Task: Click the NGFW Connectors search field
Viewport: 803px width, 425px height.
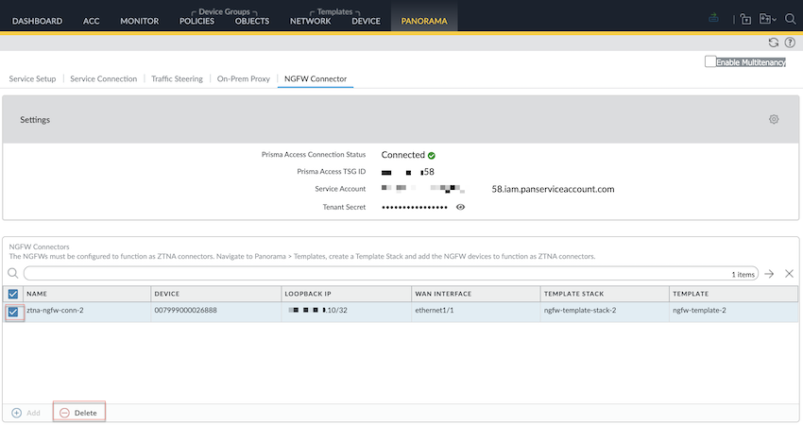Action: point(378,273)
